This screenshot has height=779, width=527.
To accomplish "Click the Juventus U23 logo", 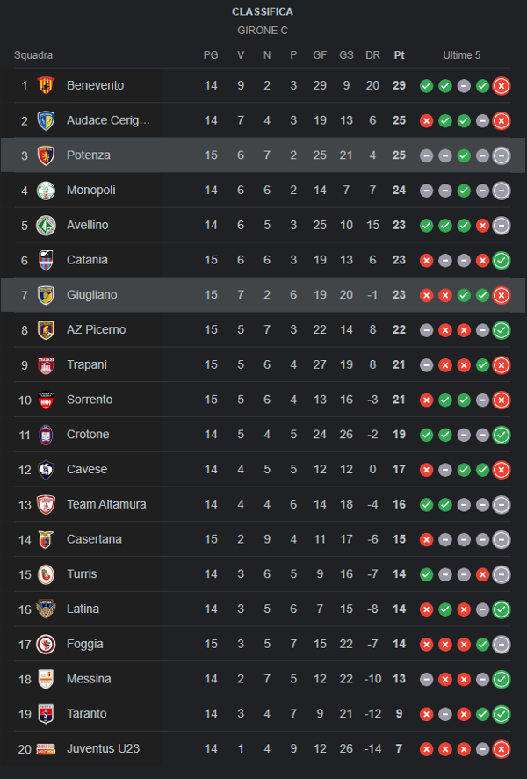I will tap(46, 749).
